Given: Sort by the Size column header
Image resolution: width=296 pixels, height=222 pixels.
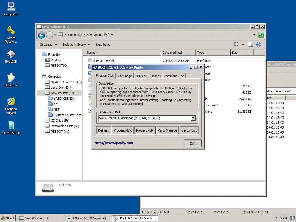Looking at the screenshot, I should tap(242, 53).
